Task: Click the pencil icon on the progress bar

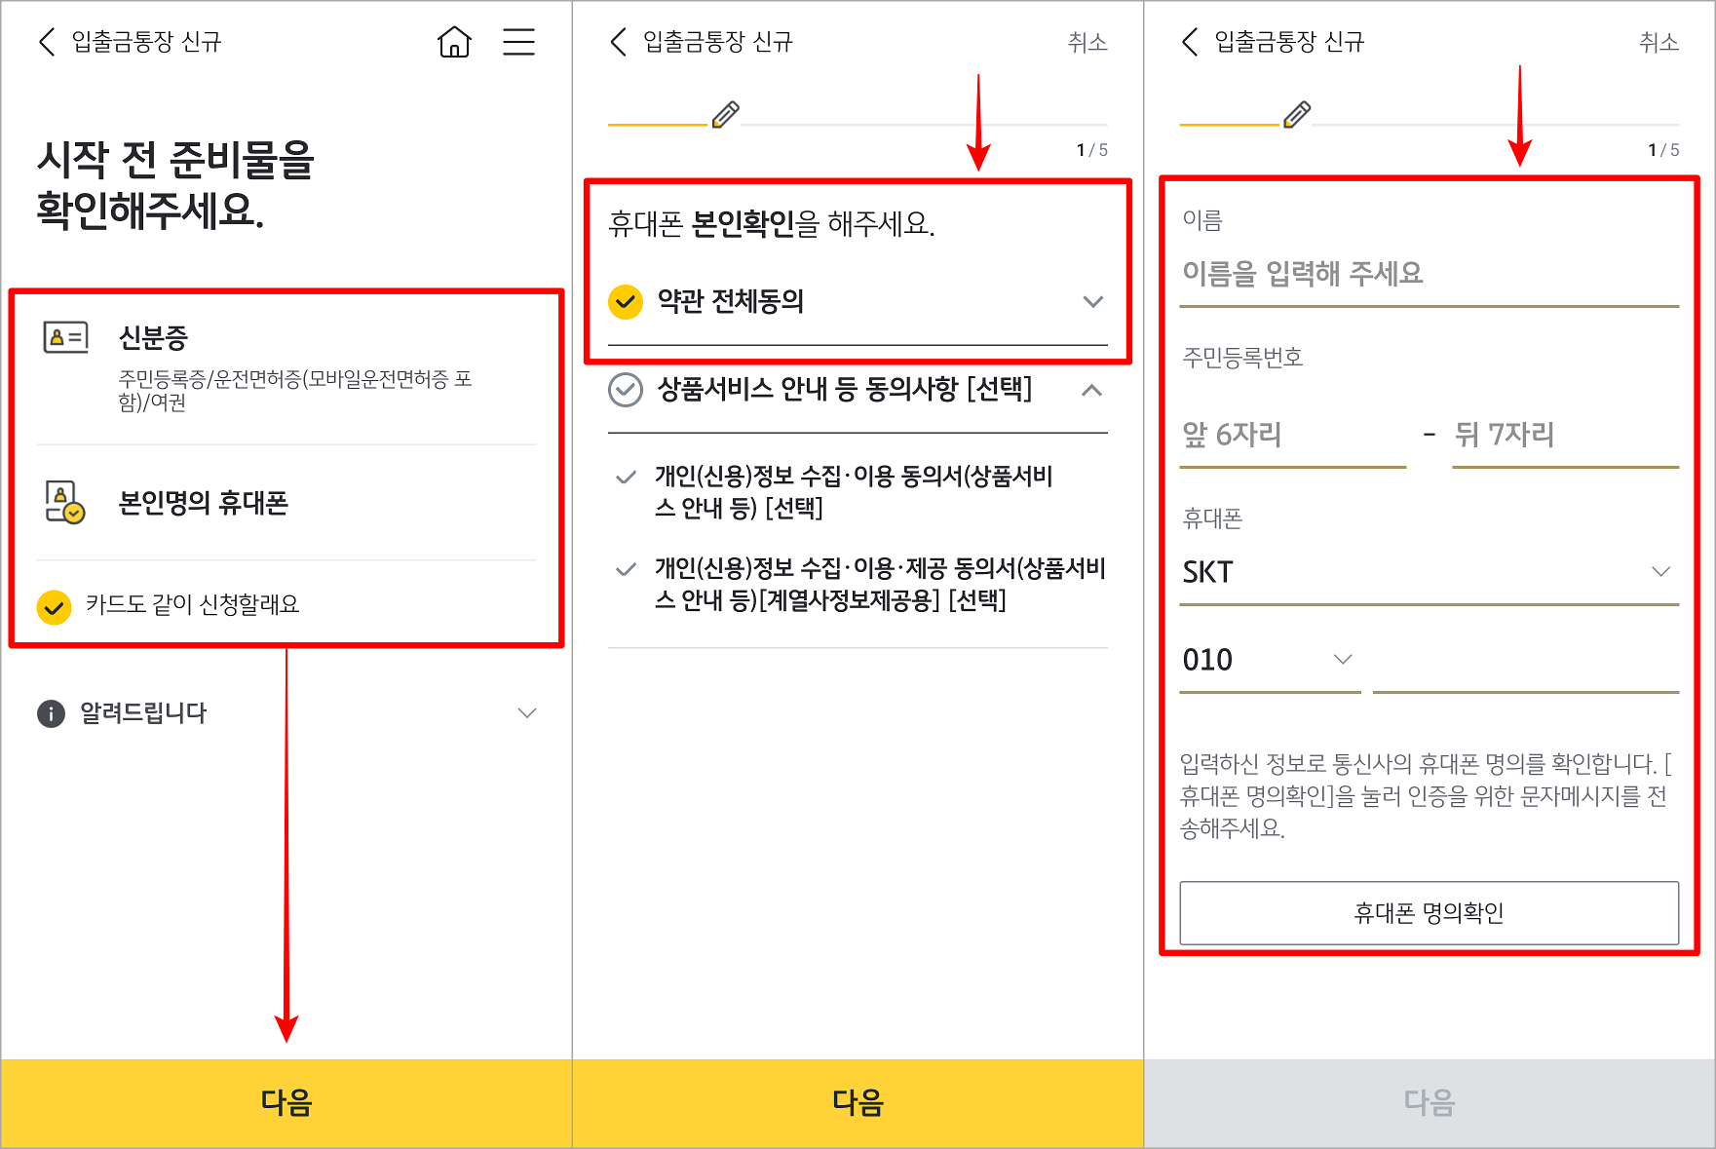Action: [x=724, y=113]
